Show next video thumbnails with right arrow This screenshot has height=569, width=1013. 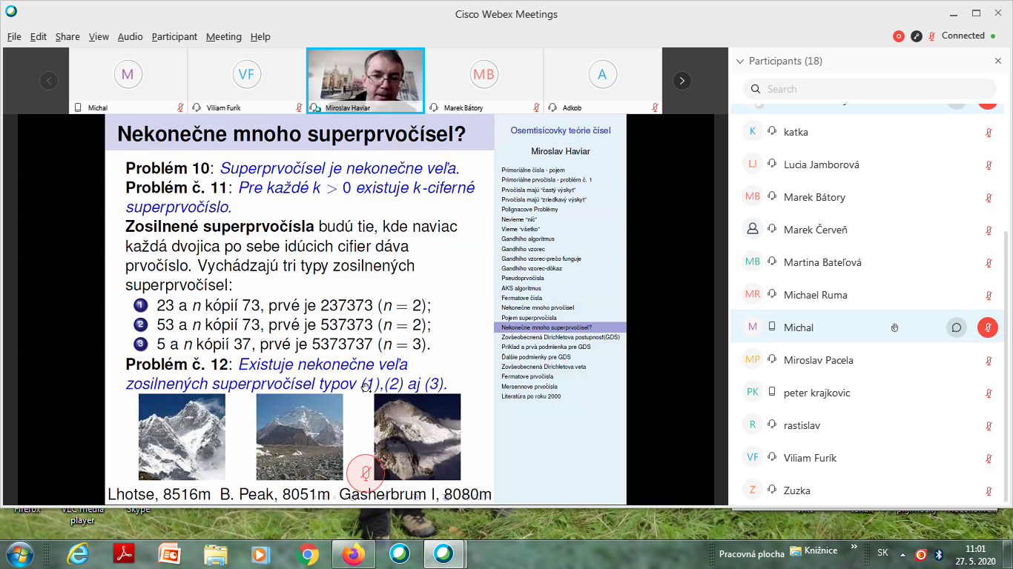click(682, 81)
